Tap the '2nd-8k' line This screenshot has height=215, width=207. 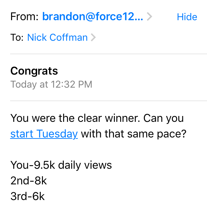[29, 181]
